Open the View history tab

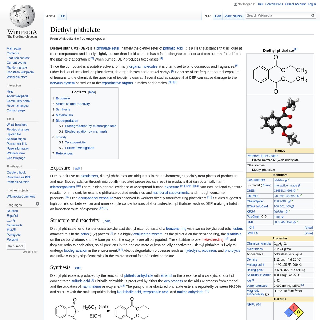click(233, 16)
